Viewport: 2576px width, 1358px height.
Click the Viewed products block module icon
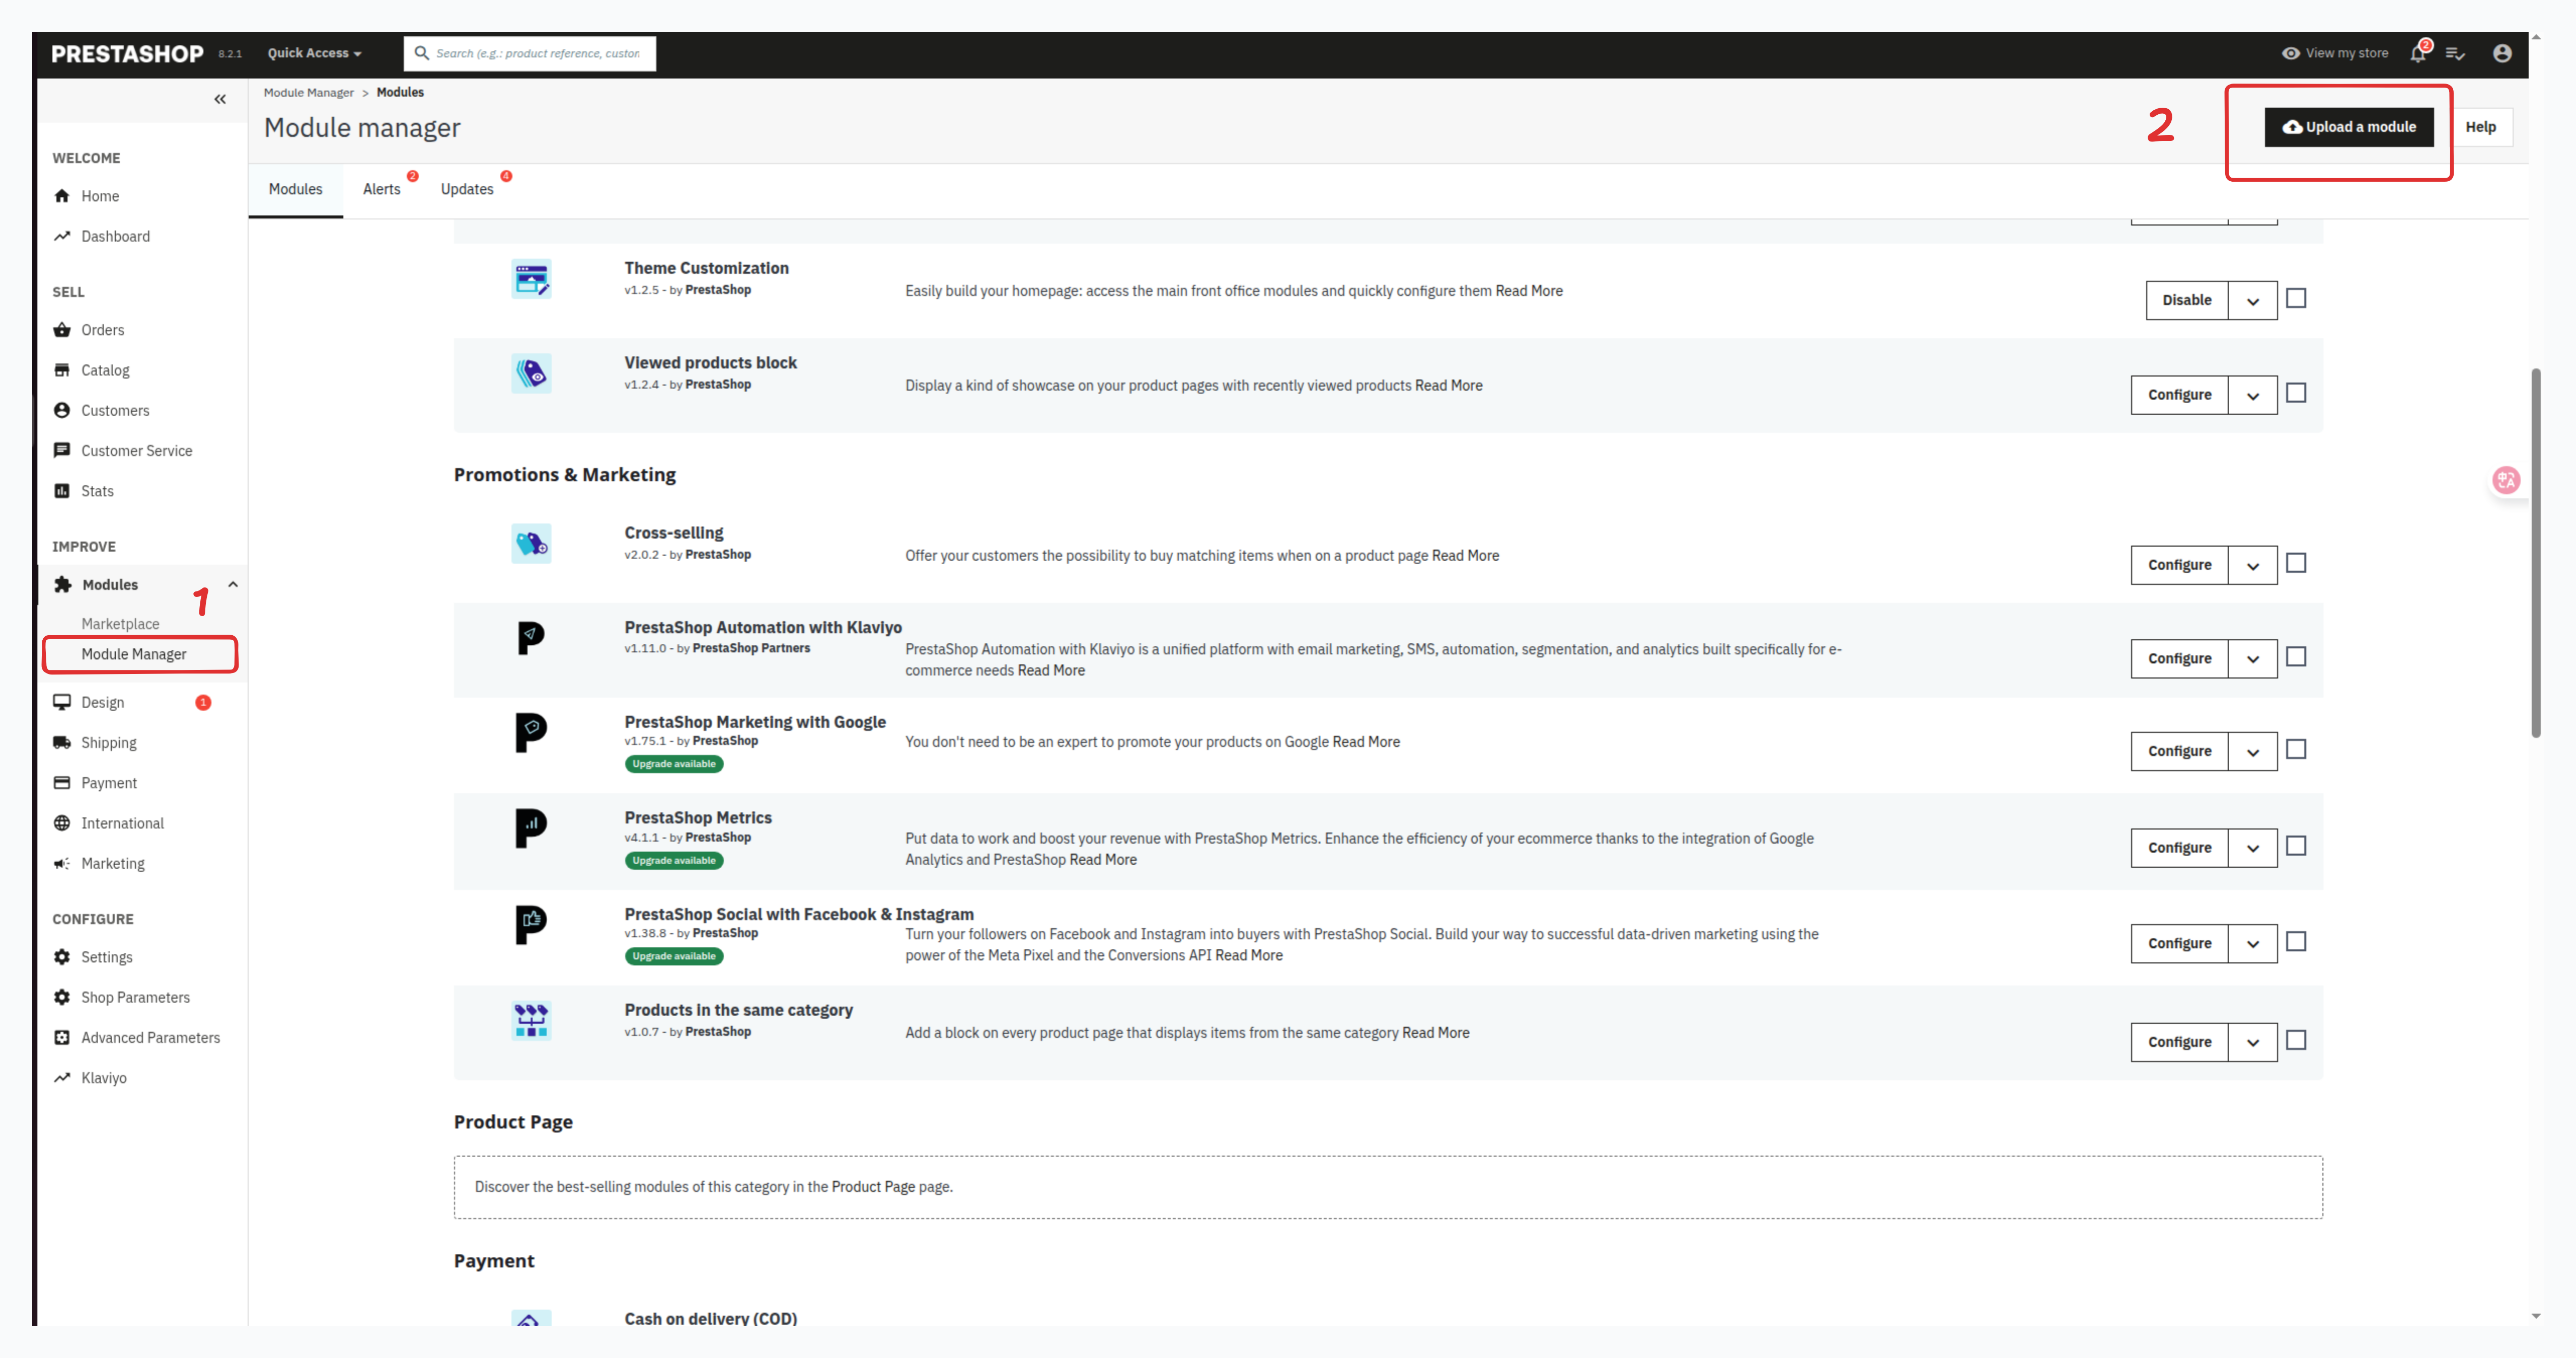coord(531,374)
